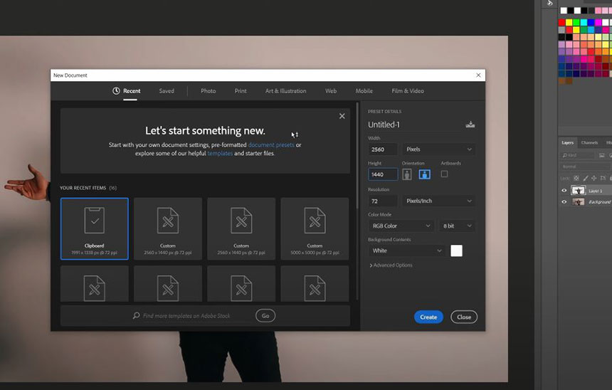Click the Go button for Adobe Stock
Screen dimensions: 612x390
tap(265, 316)
